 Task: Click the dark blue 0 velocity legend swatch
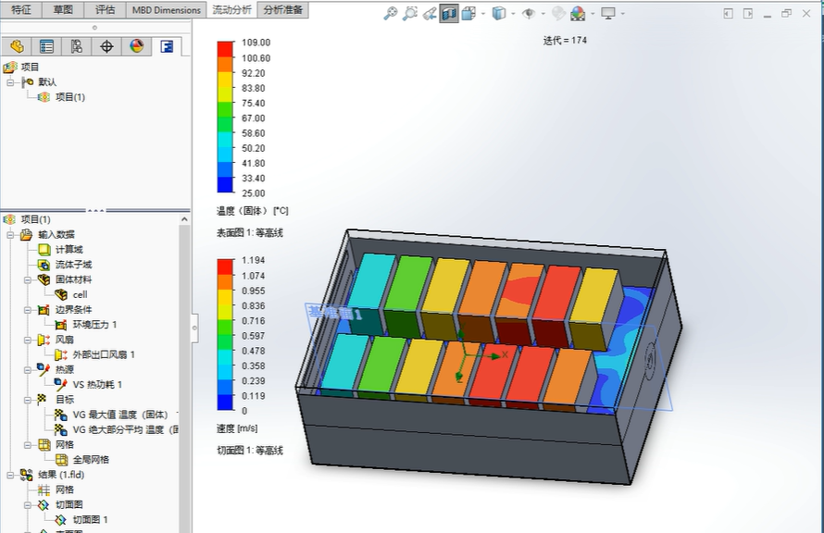(225, 403)
